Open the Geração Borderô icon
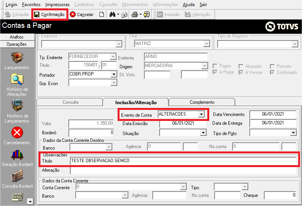The width and height of the screenshot is (302, 206). (x=17, y=154)
